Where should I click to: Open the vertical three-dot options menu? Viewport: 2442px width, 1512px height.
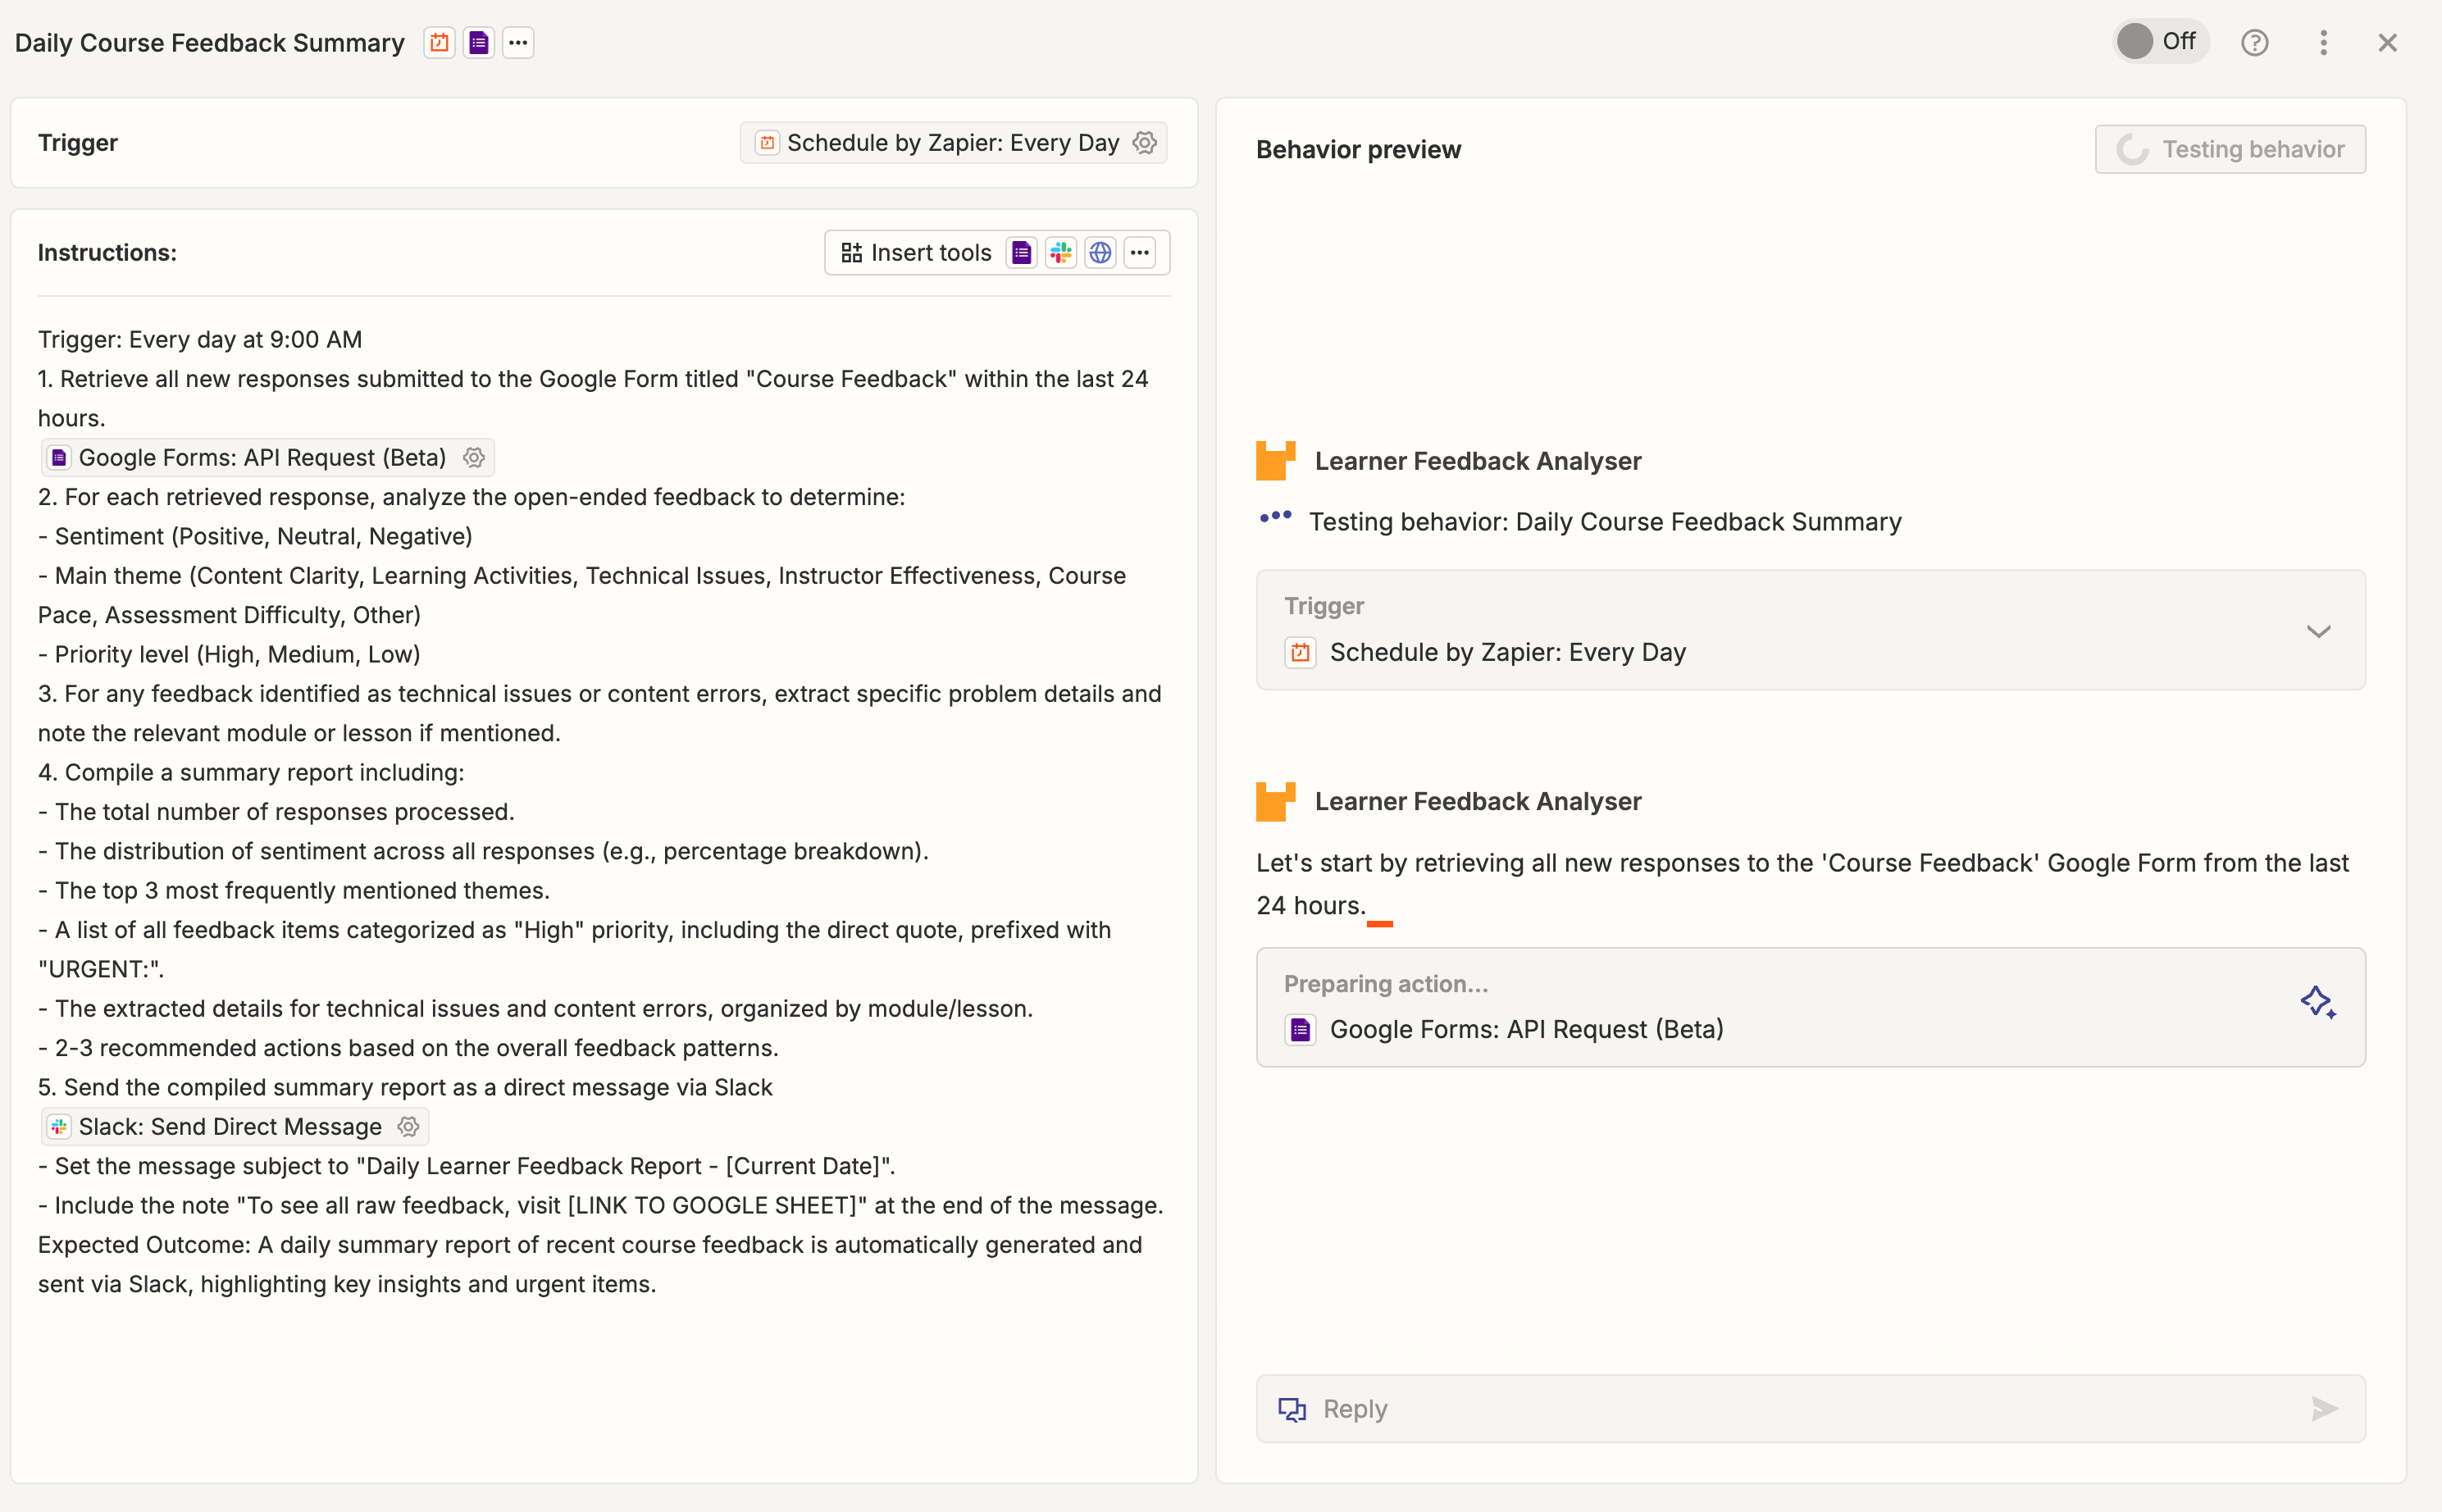click(2324, 43)
